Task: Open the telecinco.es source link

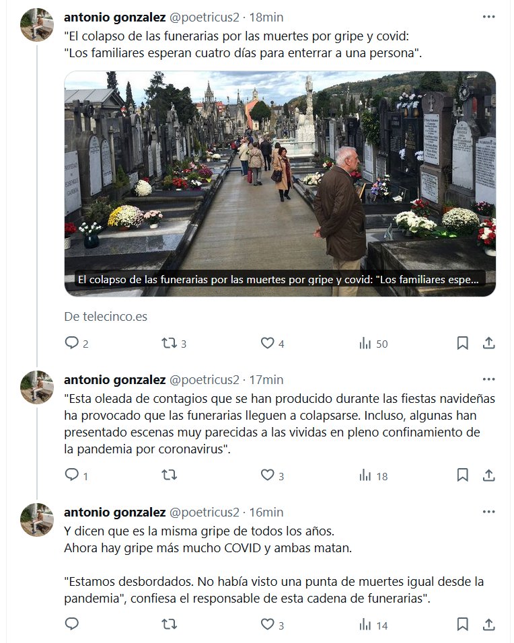Action: tap(106, 317)
